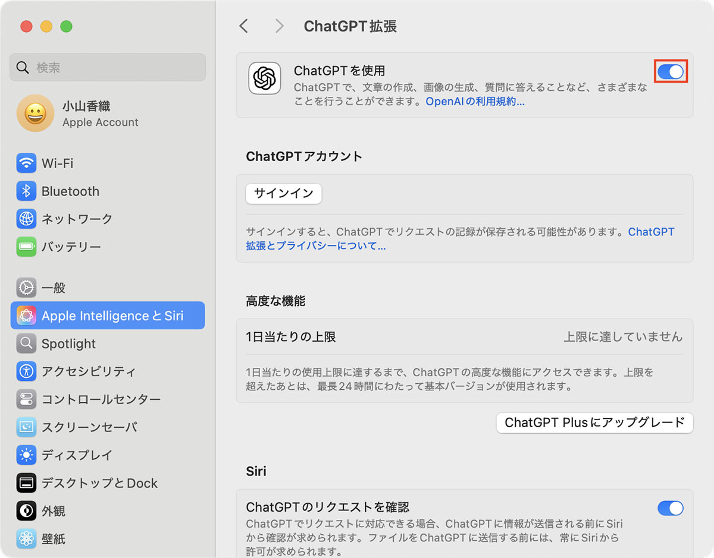Click the 高度な機能 heading
714x558 pixels.
coord(275,301)
